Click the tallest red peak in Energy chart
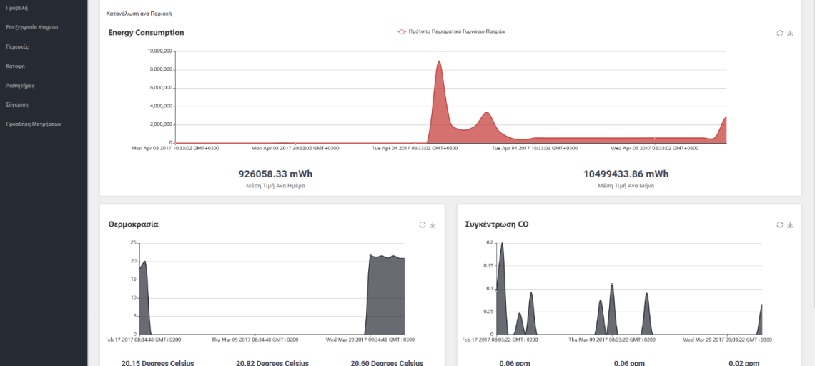 (x=438, y=64)
